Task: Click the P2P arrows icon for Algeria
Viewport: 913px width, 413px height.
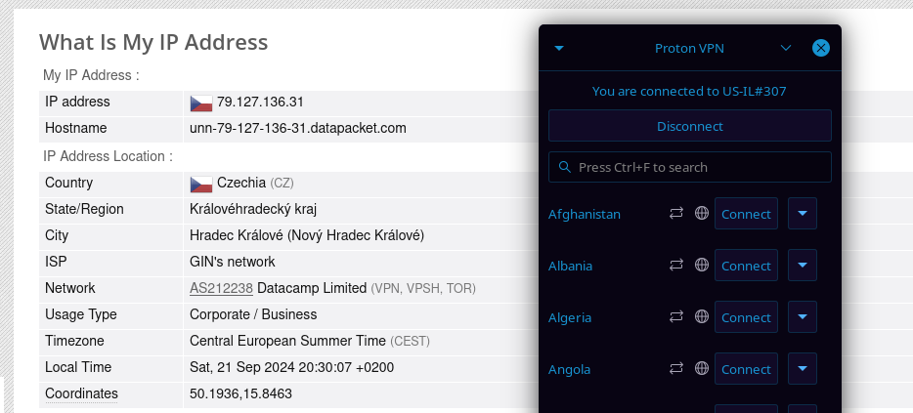Action: click(x=676, y=317)
